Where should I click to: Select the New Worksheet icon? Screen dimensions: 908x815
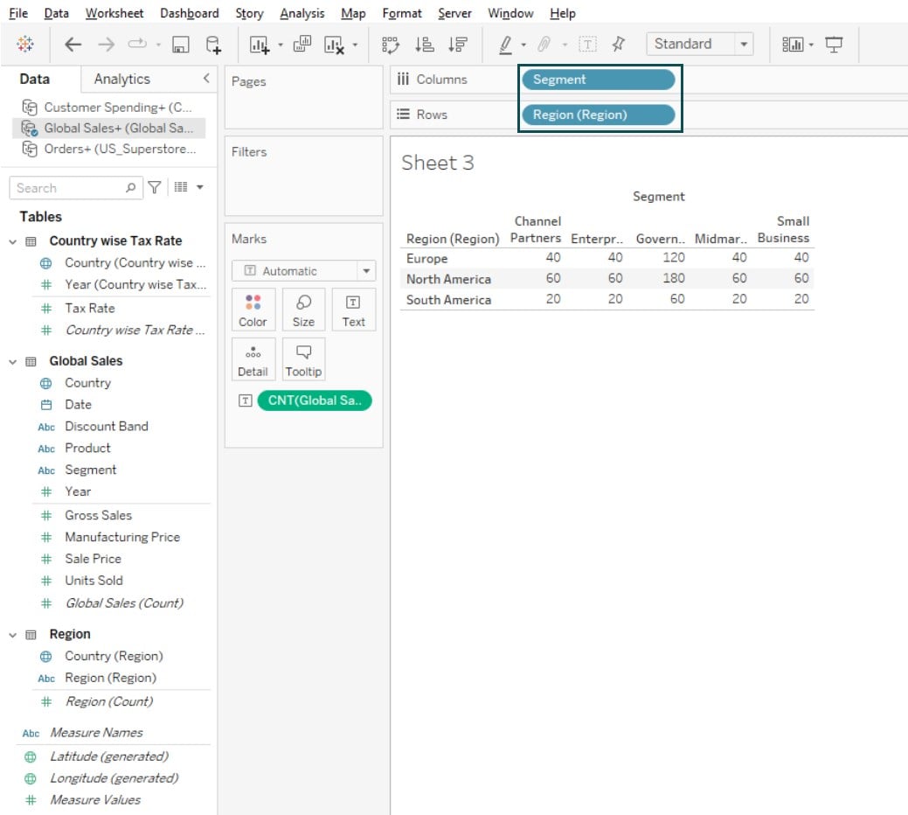[258, 44]
